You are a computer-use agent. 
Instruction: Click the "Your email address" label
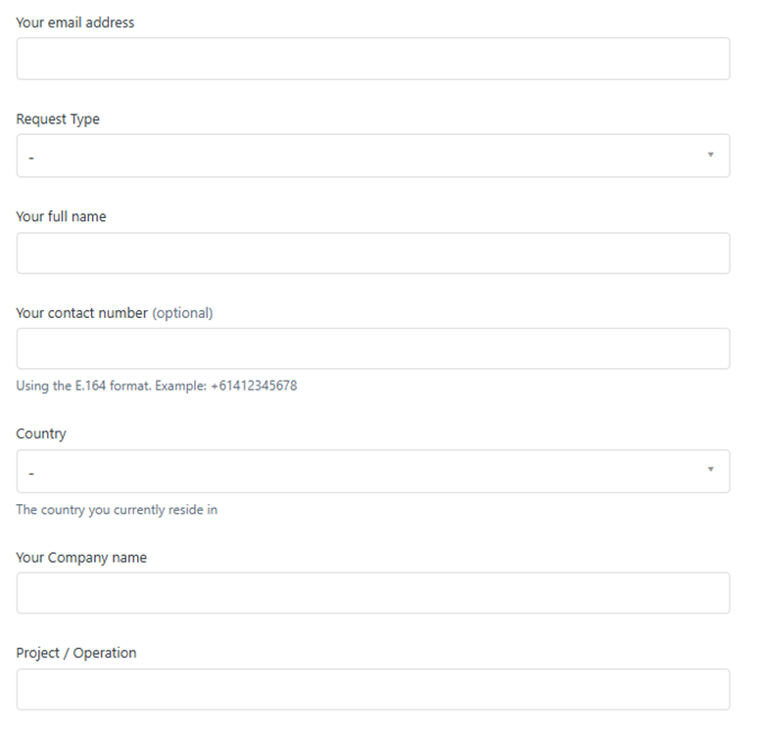pos(75,23)
